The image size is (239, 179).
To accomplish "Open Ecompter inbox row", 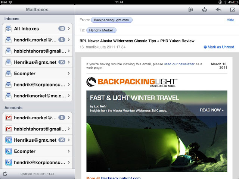I will (x=37, y=73).
